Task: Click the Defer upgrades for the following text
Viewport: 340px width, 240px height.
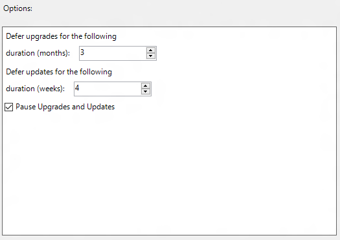Action: [x=61, y=36]
